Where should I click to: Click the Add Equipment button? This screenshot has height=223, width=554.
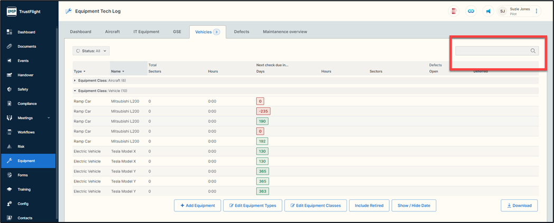pos(198,206)
